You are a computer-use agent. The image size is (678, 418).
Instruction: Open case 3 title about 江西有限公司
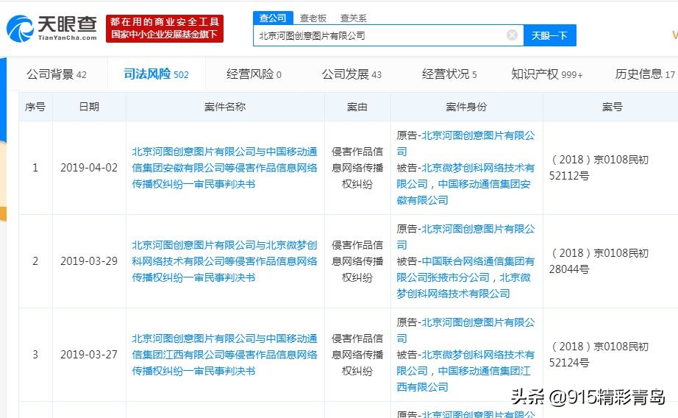pyautogui.click(x=224, y=355)
